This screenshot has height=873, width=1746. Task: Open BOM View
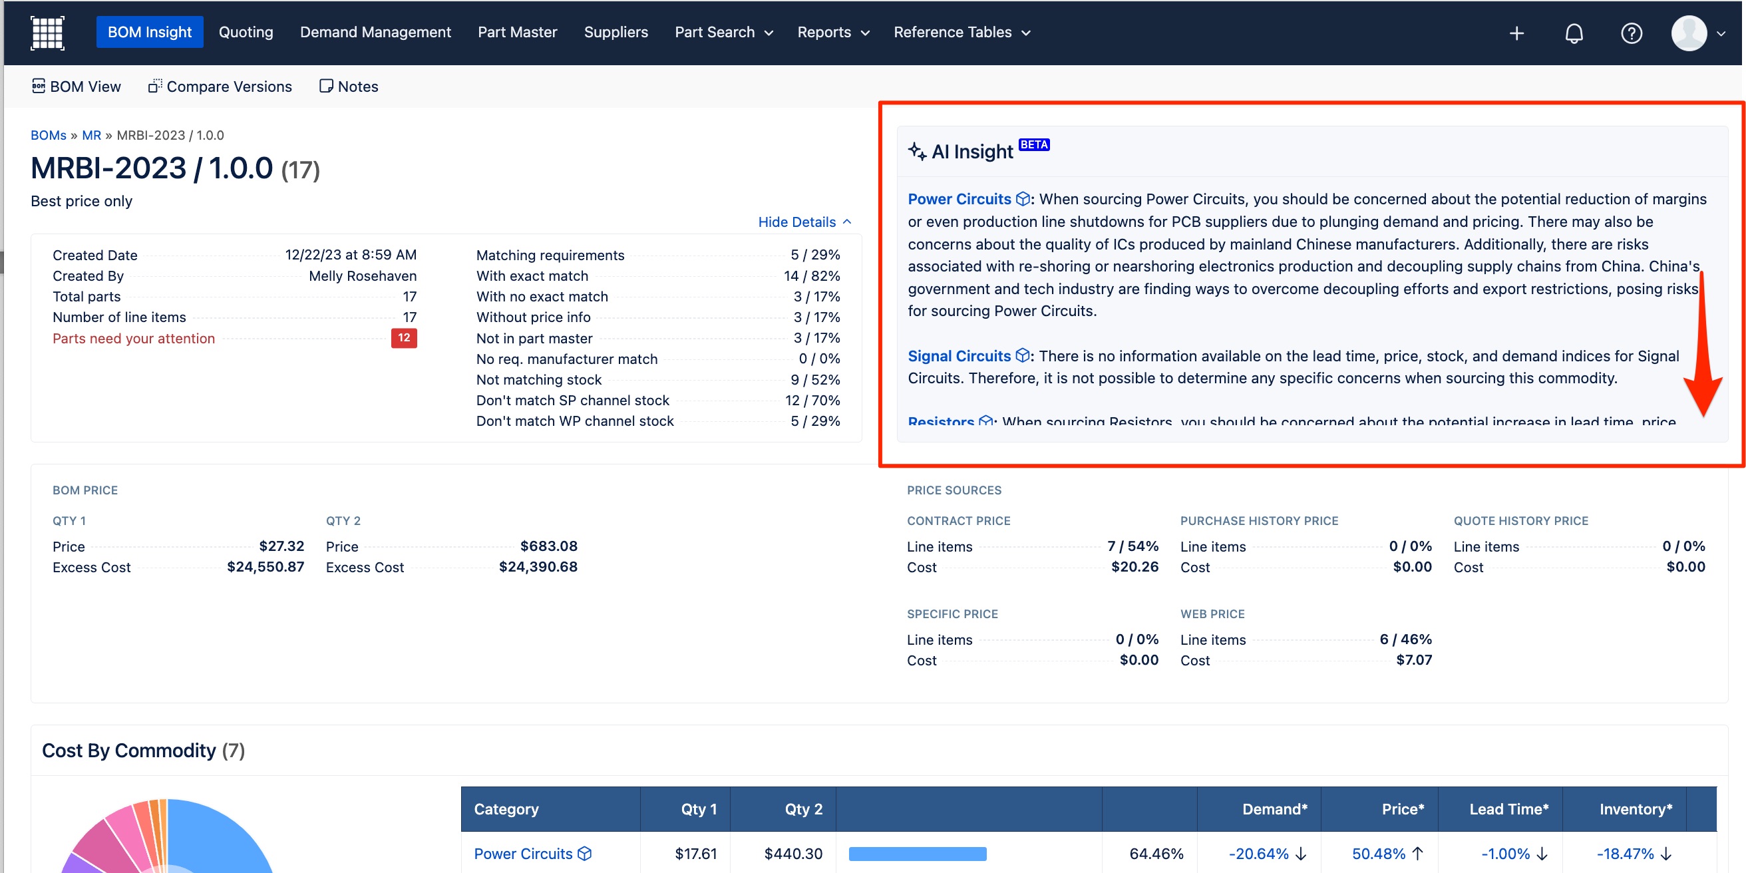click(x=76, y=86)
